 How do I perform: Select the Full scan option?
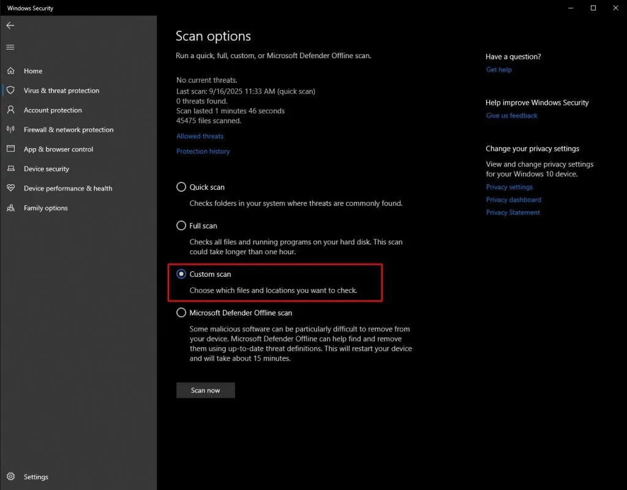point(181,225)
